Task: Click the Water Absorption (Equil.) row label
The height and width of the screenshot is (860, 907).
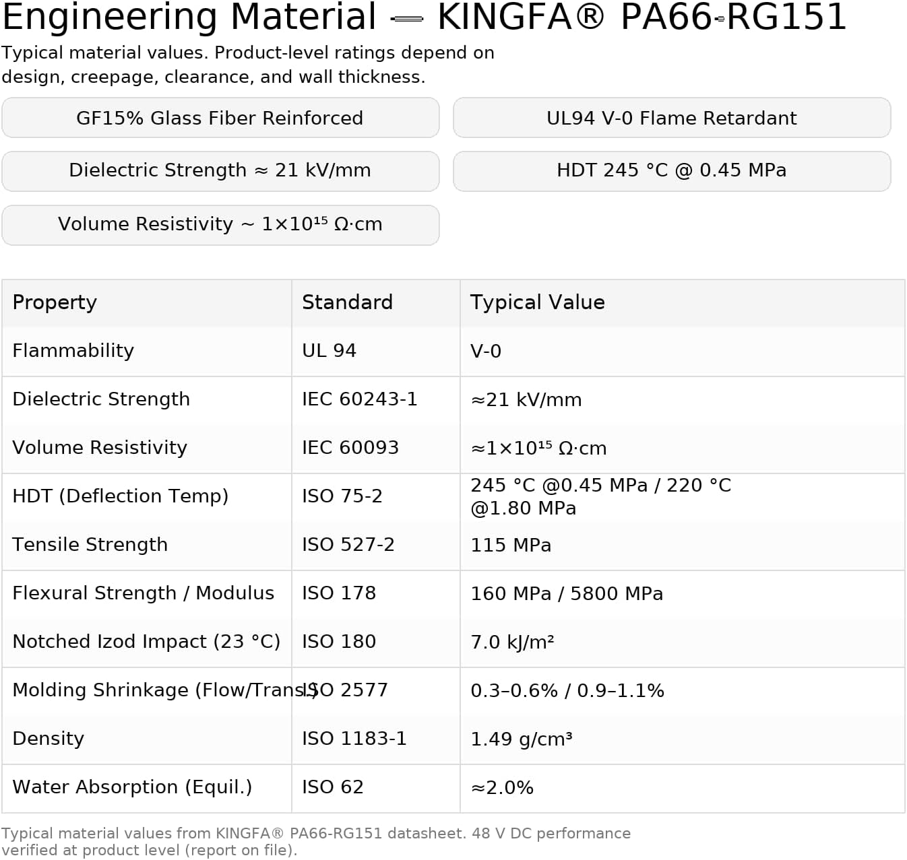Action: click(132, 787)
